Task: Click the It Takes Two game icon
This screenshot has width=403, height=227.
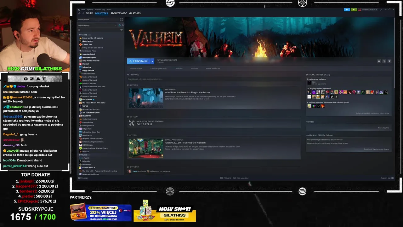Action: [80, 44]
